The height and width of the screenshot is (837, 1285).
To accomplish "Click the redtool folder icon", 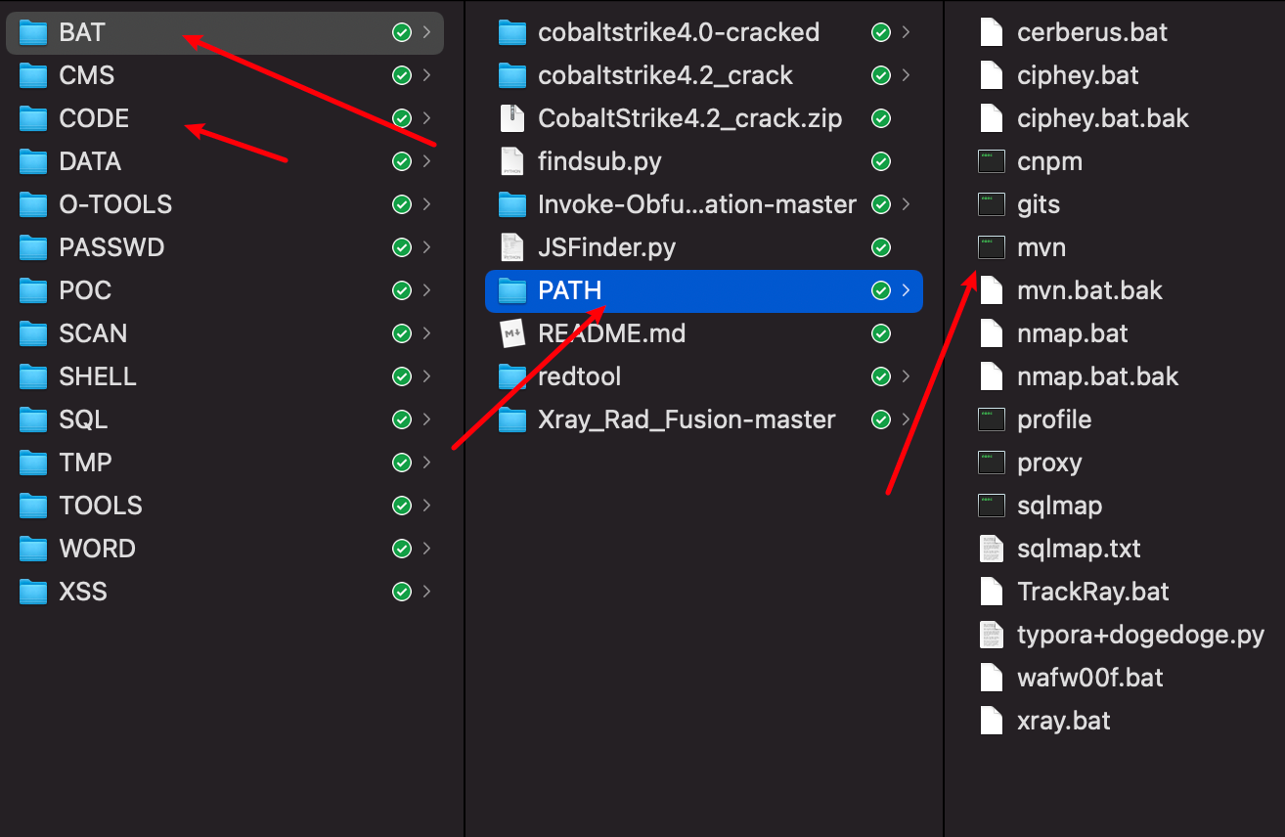I will 512,377.
